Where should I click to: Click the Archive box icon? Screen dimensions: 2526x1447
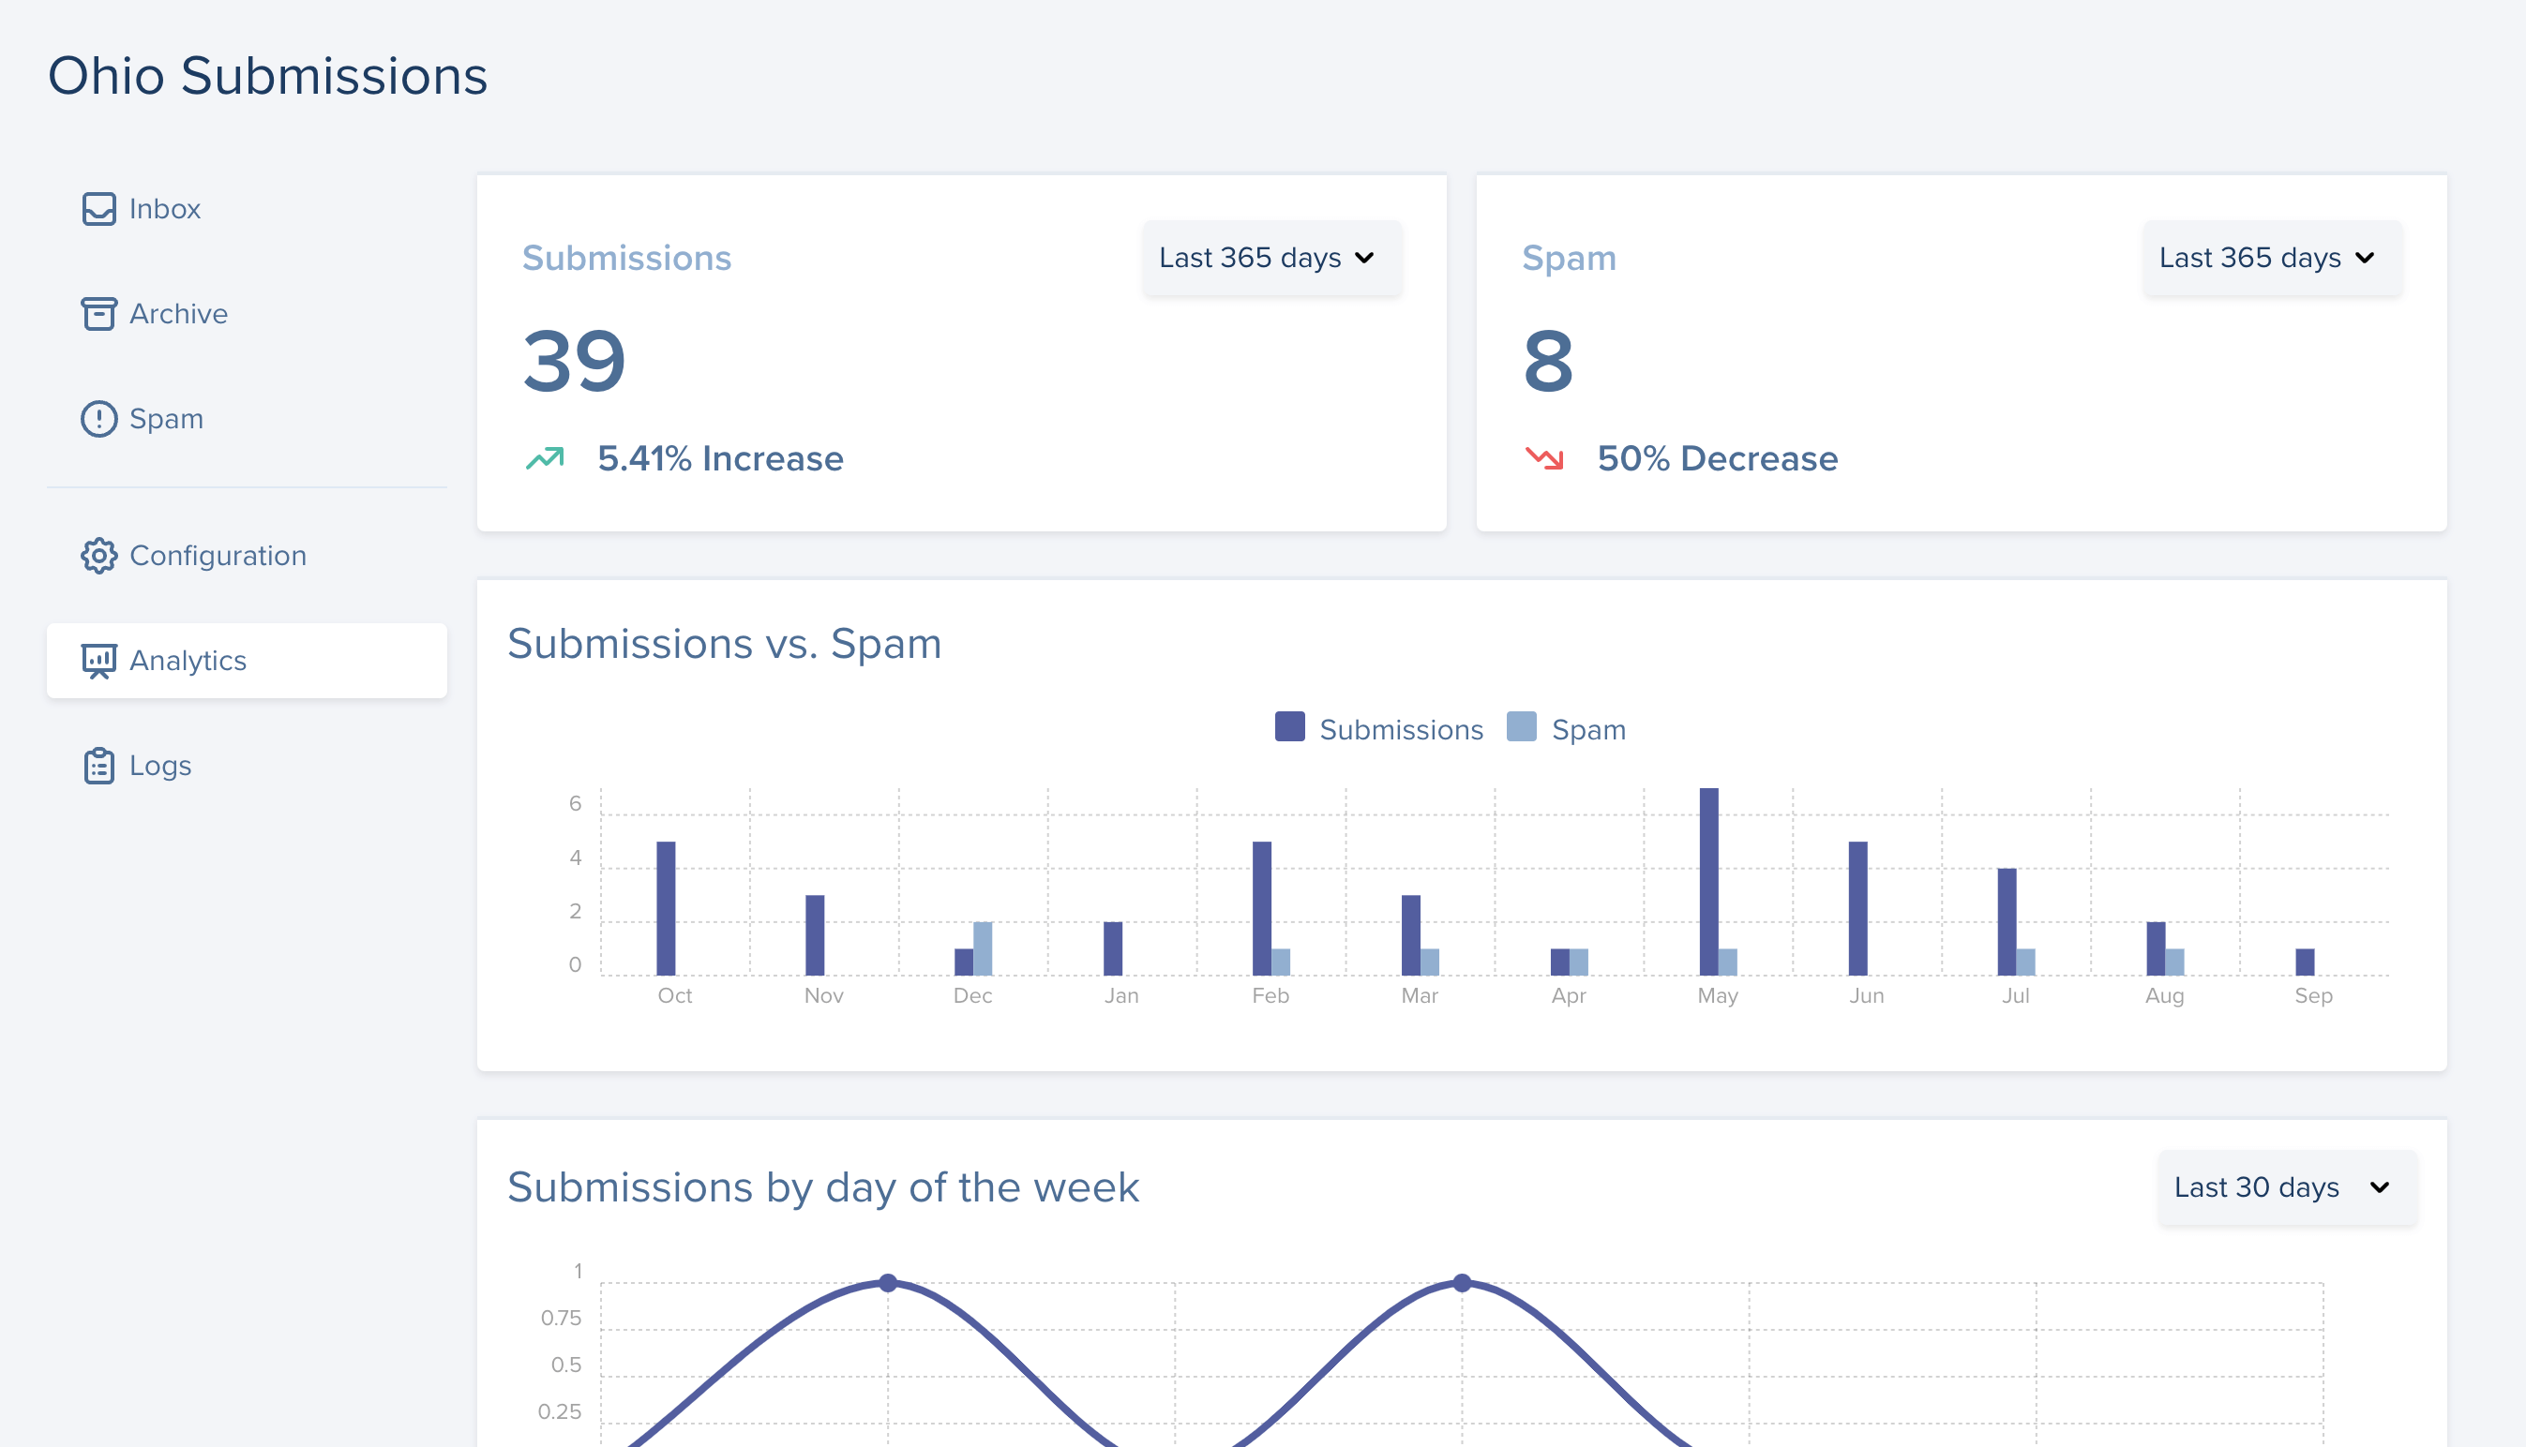[98, 314]
